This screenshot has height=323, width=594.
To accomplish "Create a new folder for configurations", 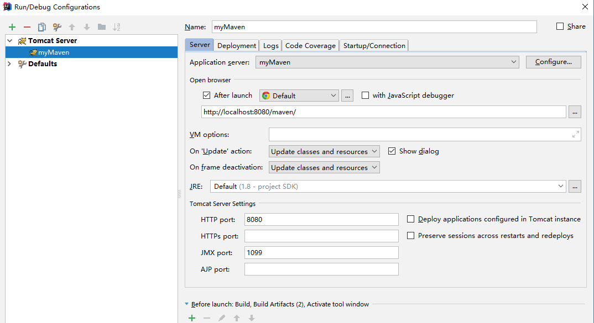I will [102, 27].
